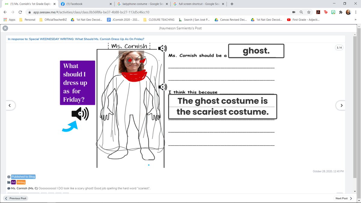Open the Chrome profile avatar
This screenshot has width=361, height=203.
(x=348, y=12)
